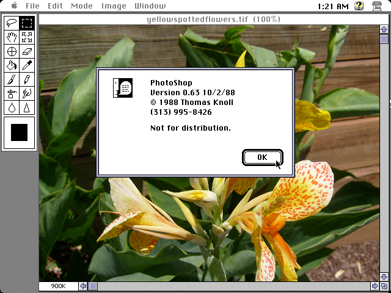Open the File menu
The height and width of the screenshot is (293, 391).
point(32,5)
